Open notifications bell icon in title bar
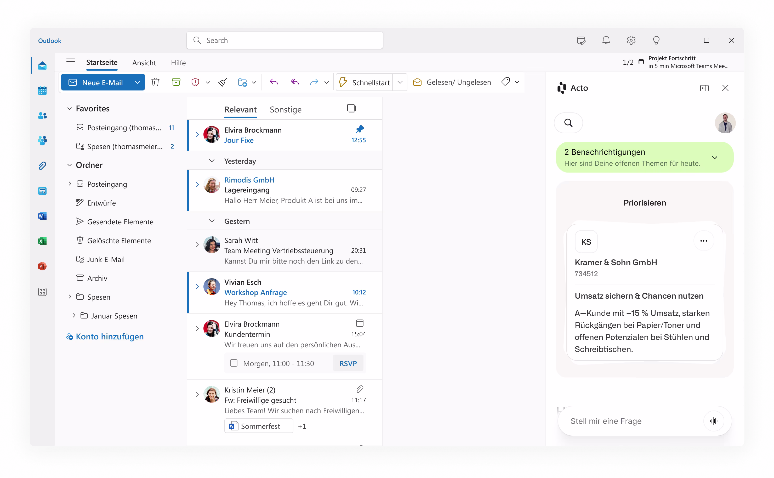 (606, 41)
